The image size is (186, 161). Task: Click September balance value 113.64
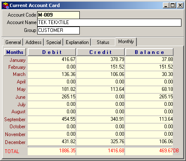coord(149,119)
